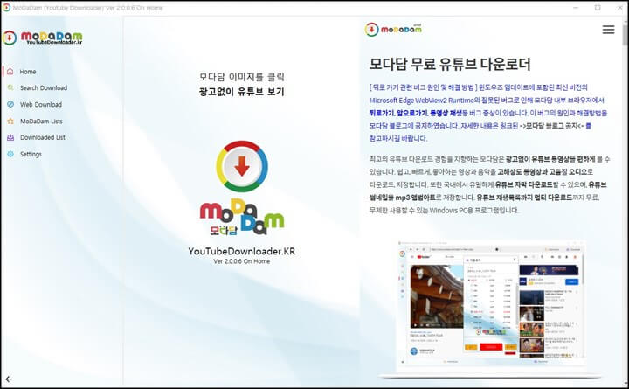Screen dimensions: 629x389
Task: Close the MoDaDam window
Action: coord(619,8)
